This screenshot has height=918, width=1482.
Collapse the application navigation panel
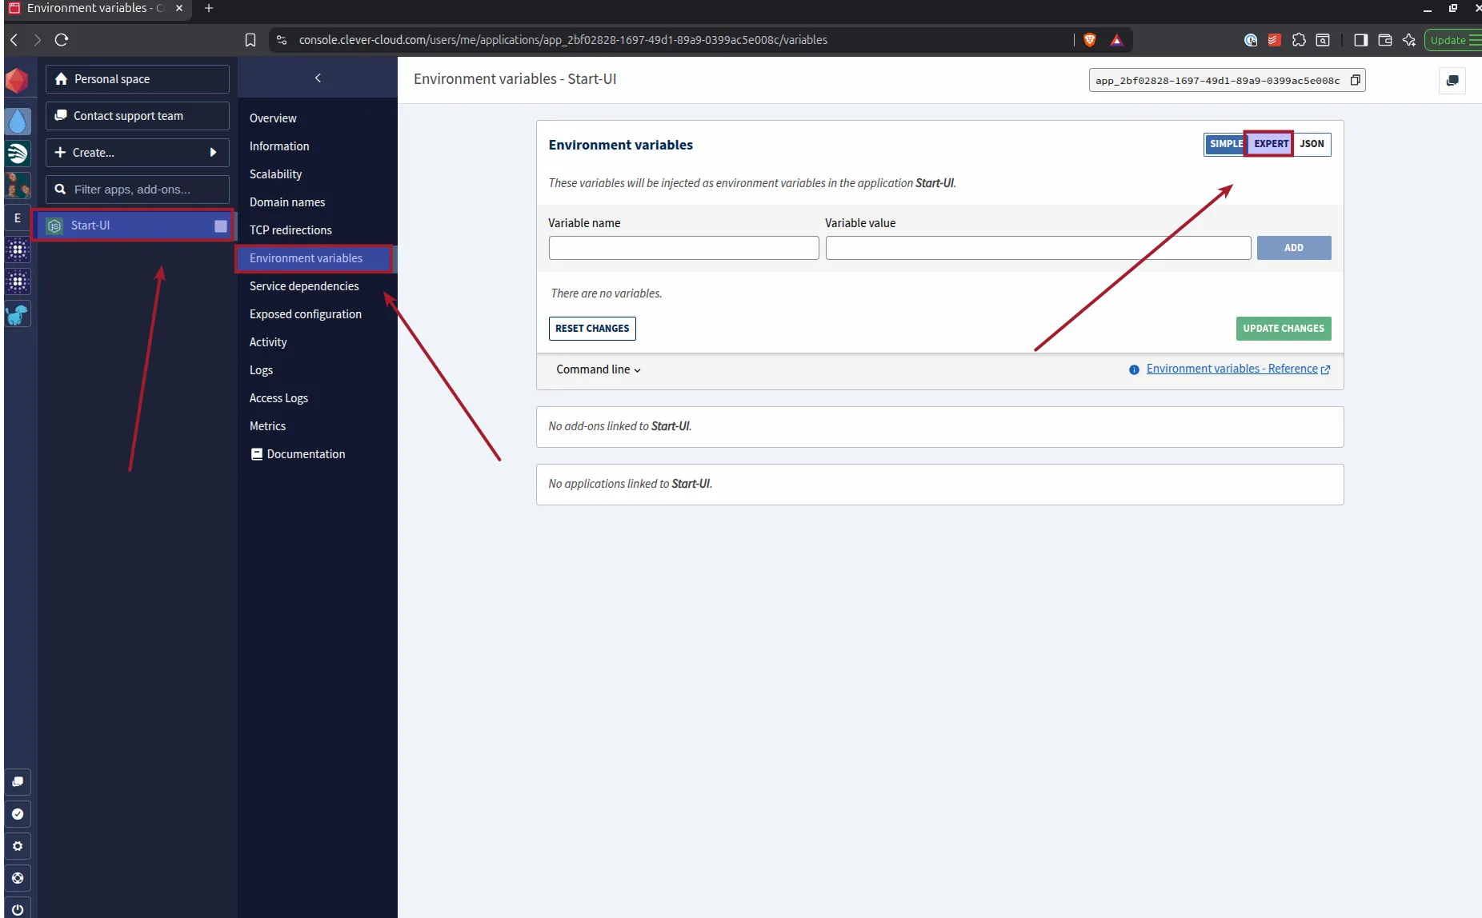[x=317, y=78]
